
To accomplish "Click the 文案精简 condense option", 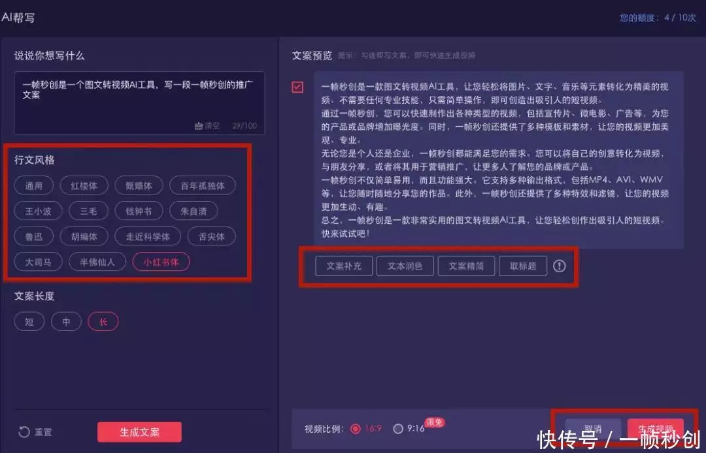I will tap(466, 266).
